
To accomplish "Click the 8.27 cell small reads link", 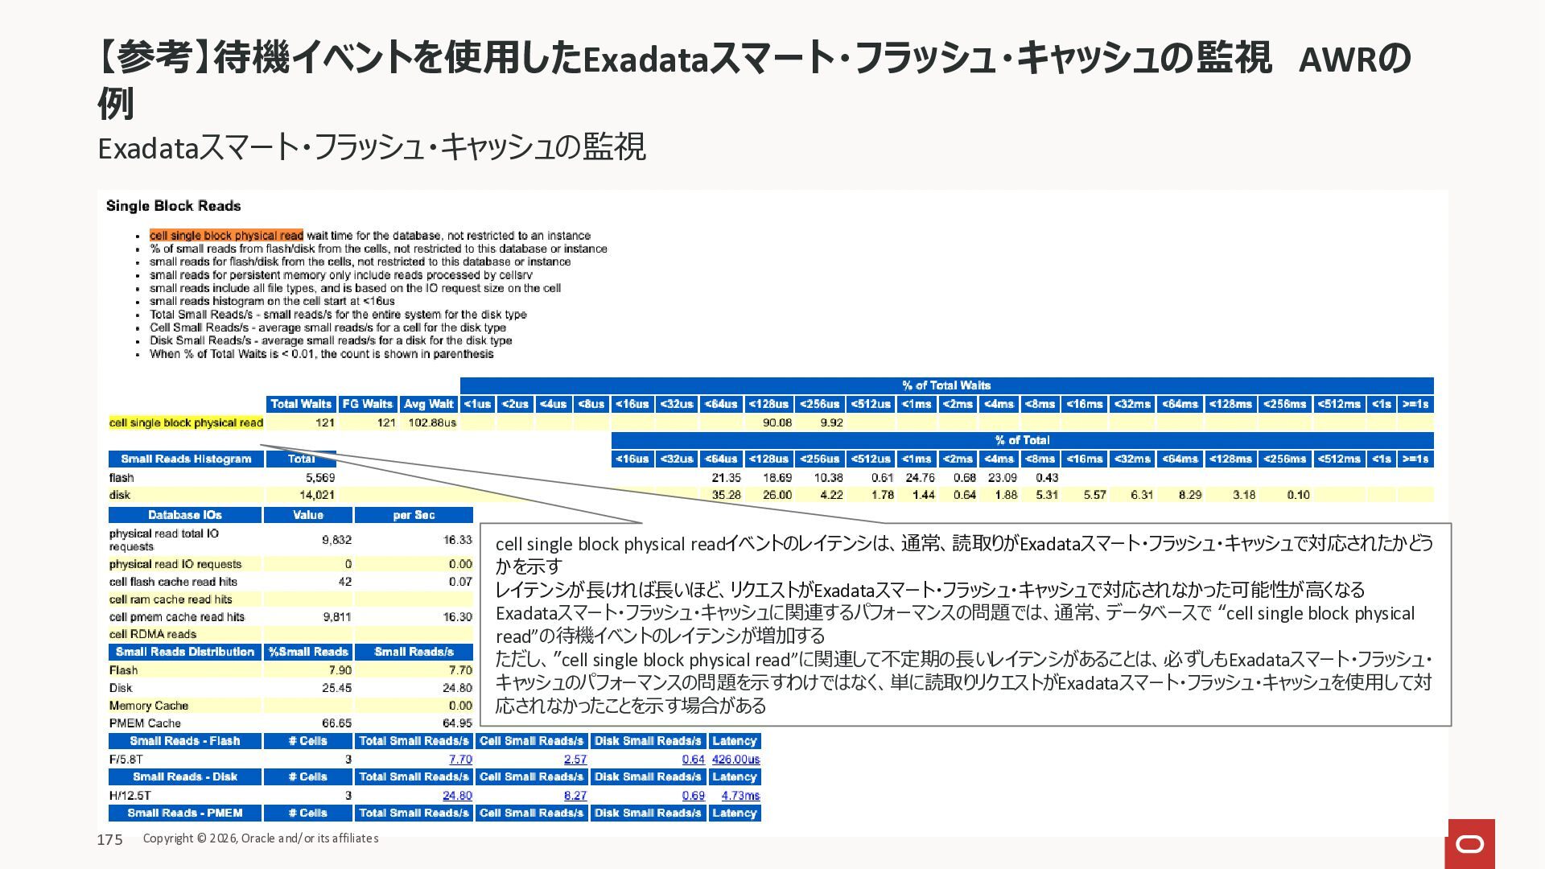I will tap(575, 795).
